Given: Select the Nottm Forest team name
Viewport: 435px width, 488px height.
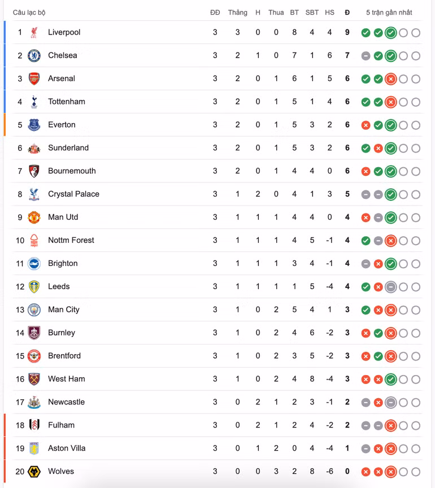Looking at the screenshot, I should 71,241.
